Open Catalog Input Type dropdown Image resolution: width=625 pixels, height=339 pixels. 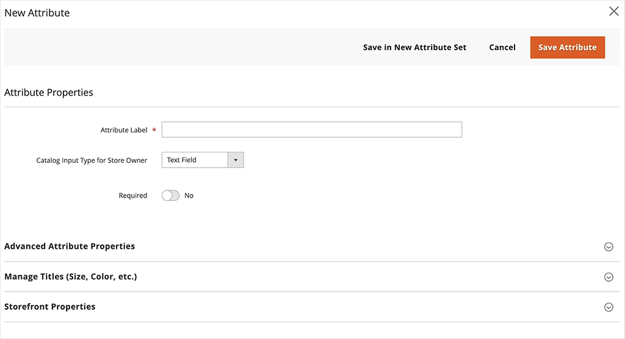203,160
